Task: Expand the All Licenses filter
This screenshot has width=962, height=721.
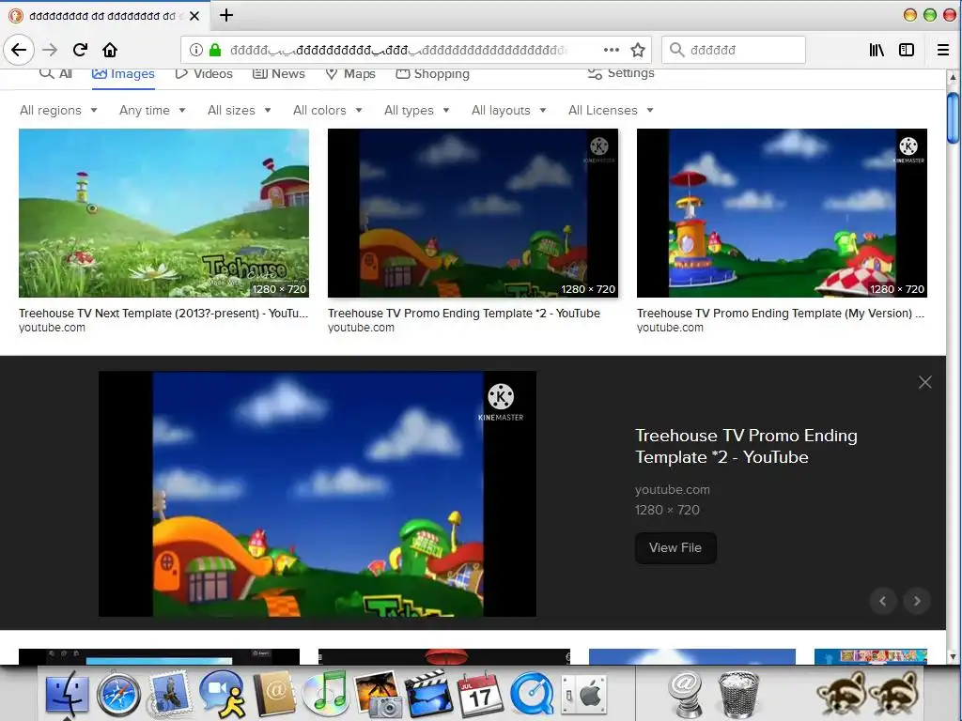Action: click(611, 111)
